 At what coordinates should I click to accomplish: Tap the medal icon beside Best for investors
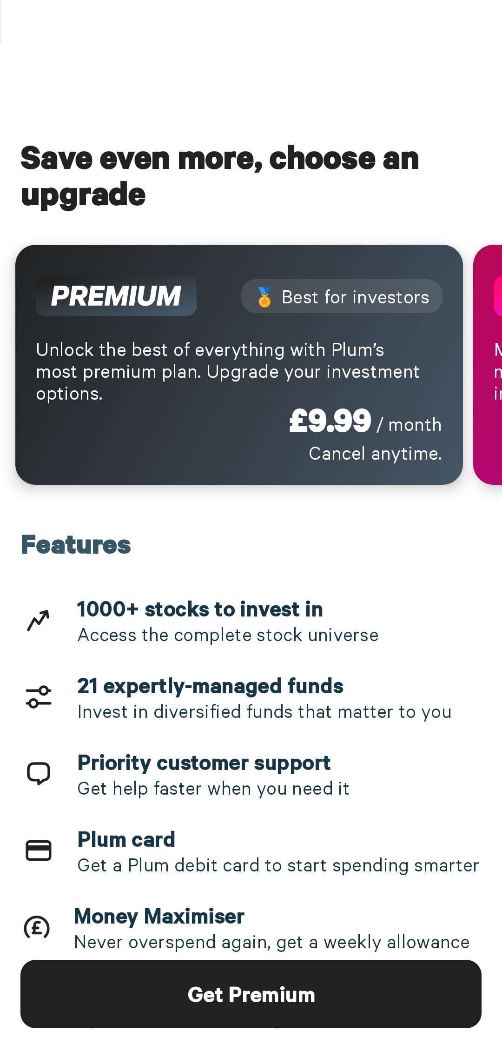pos(264,297)
